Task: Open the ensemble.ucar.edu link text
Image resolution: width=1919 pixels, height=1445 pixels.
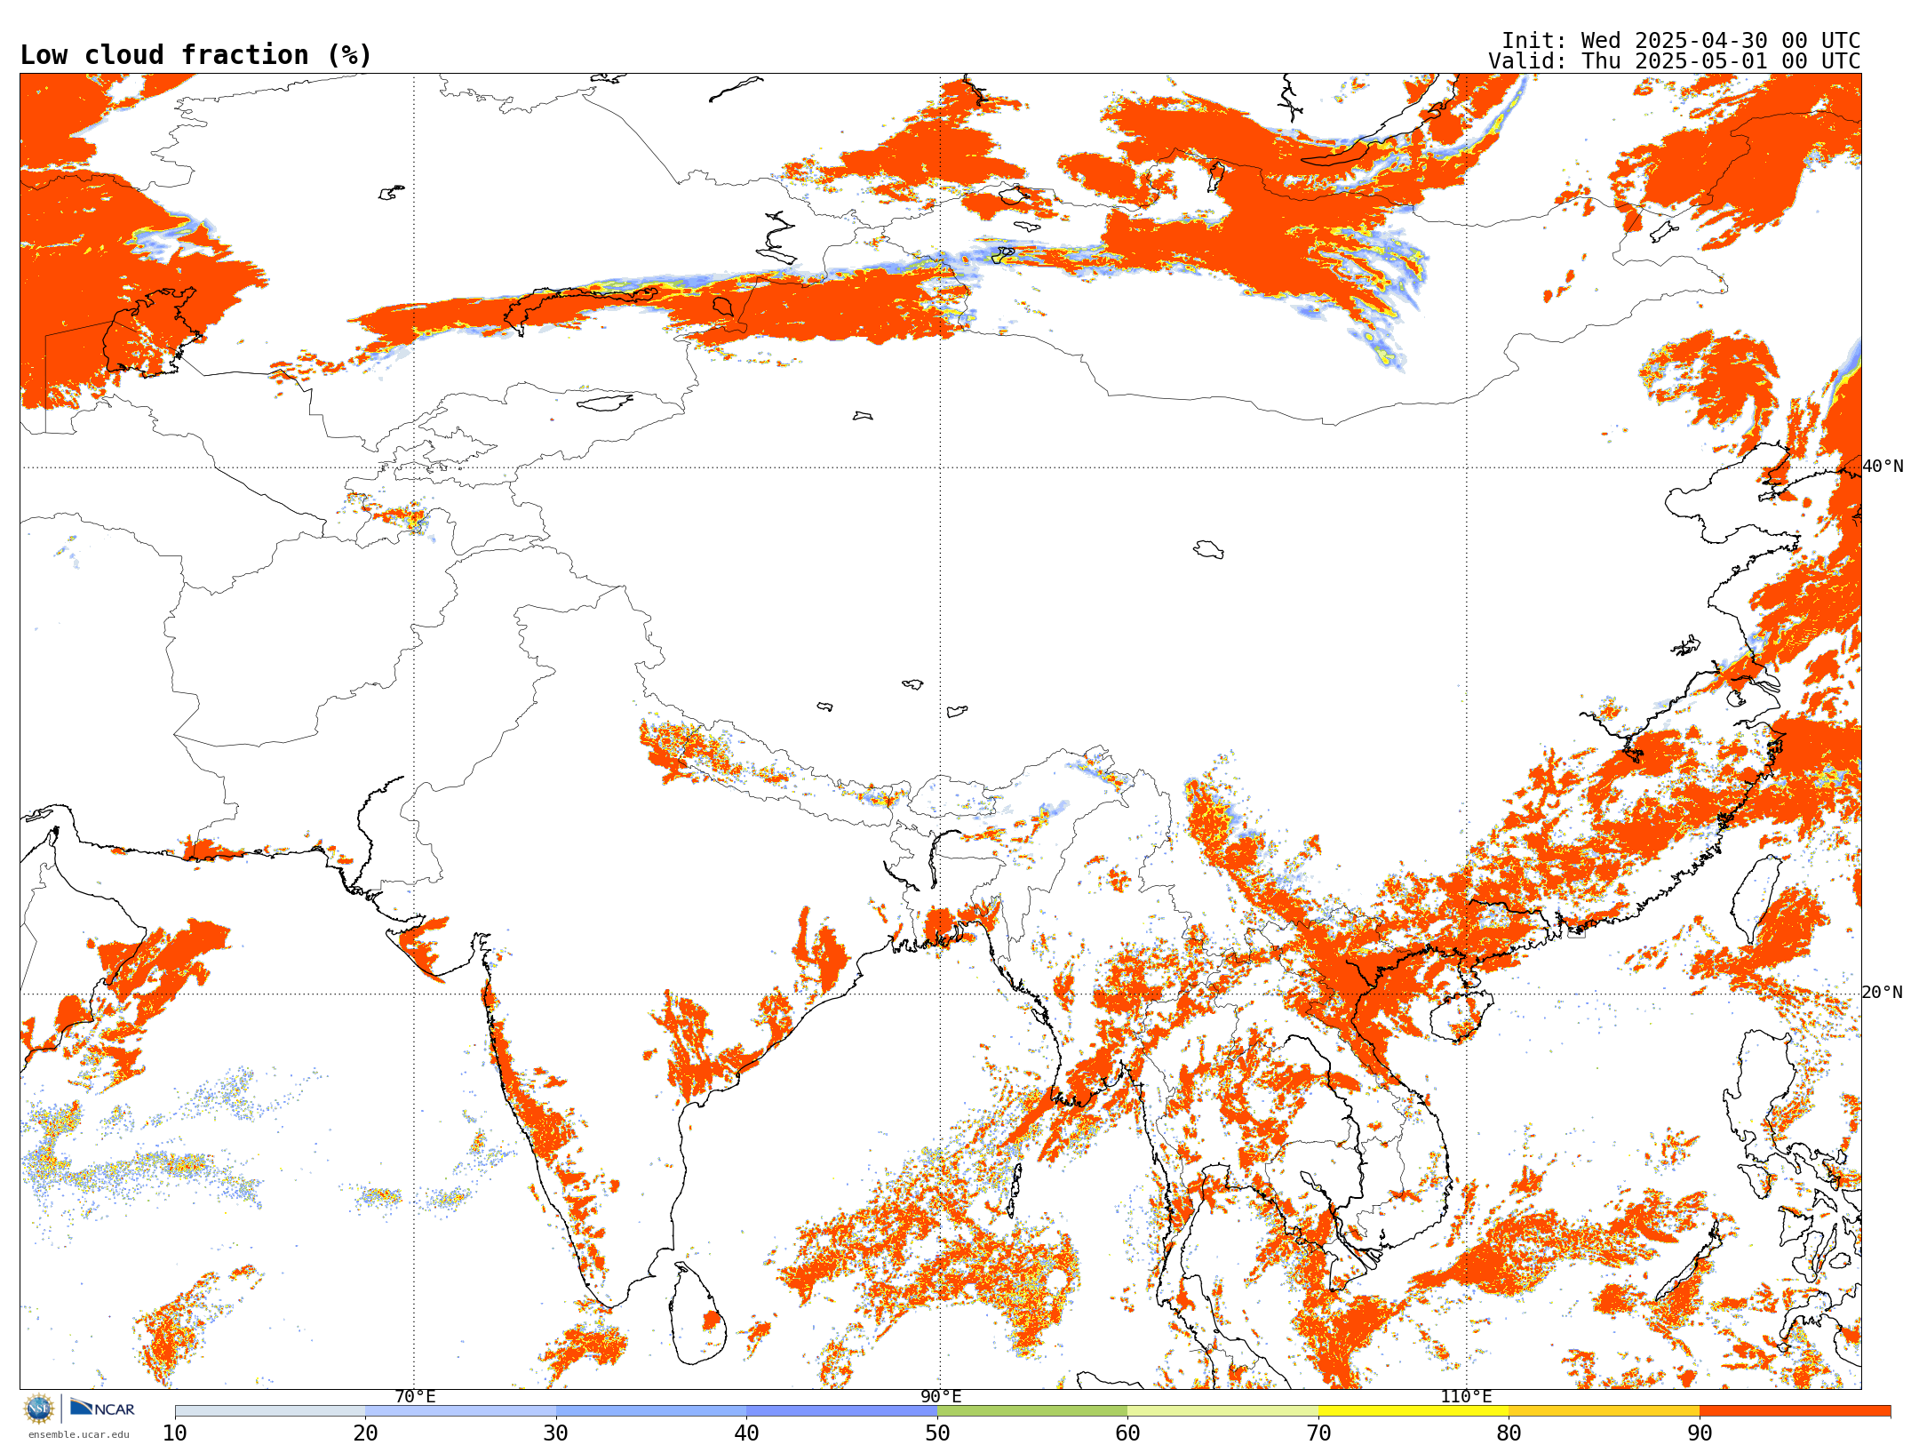Action: pos(78,1434)
